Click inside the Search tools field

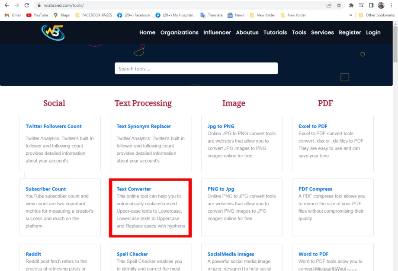[x=196, y=68]
